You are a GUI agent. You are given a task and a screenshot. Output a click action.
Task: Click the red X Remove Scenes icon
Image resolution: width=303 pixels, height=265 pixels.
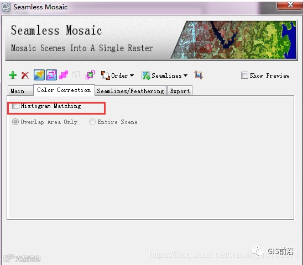point(25,75)
